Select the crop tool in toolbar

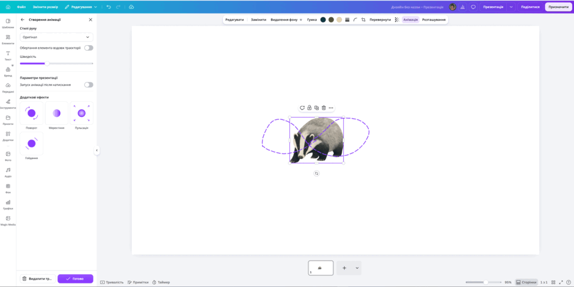click(363, 19)
